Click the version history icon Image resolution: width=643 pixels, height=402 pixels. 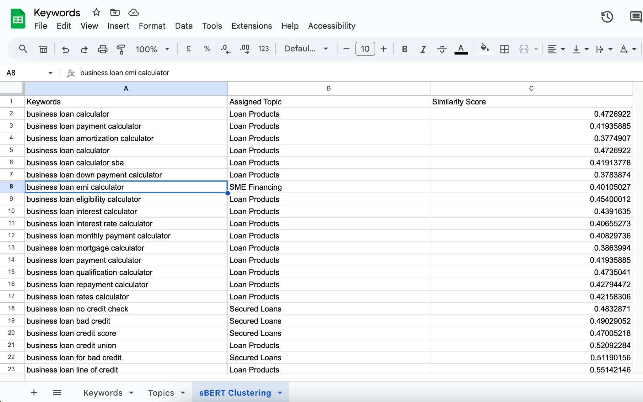coord(607,16)
